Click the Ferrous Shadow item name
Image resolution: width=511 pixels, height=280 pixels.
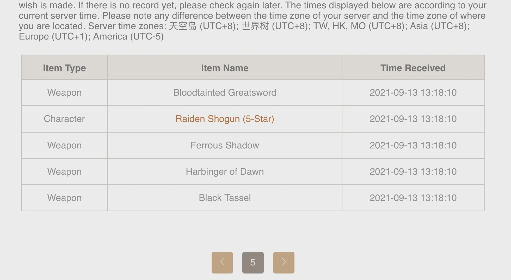[225, 145]
